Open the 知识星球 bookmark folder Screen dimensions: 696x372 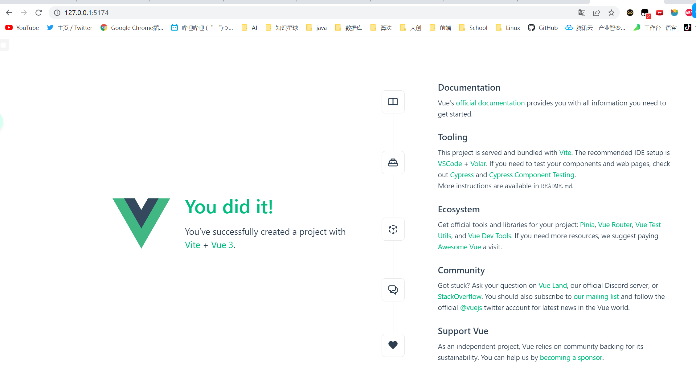click(x=281, y=28)
